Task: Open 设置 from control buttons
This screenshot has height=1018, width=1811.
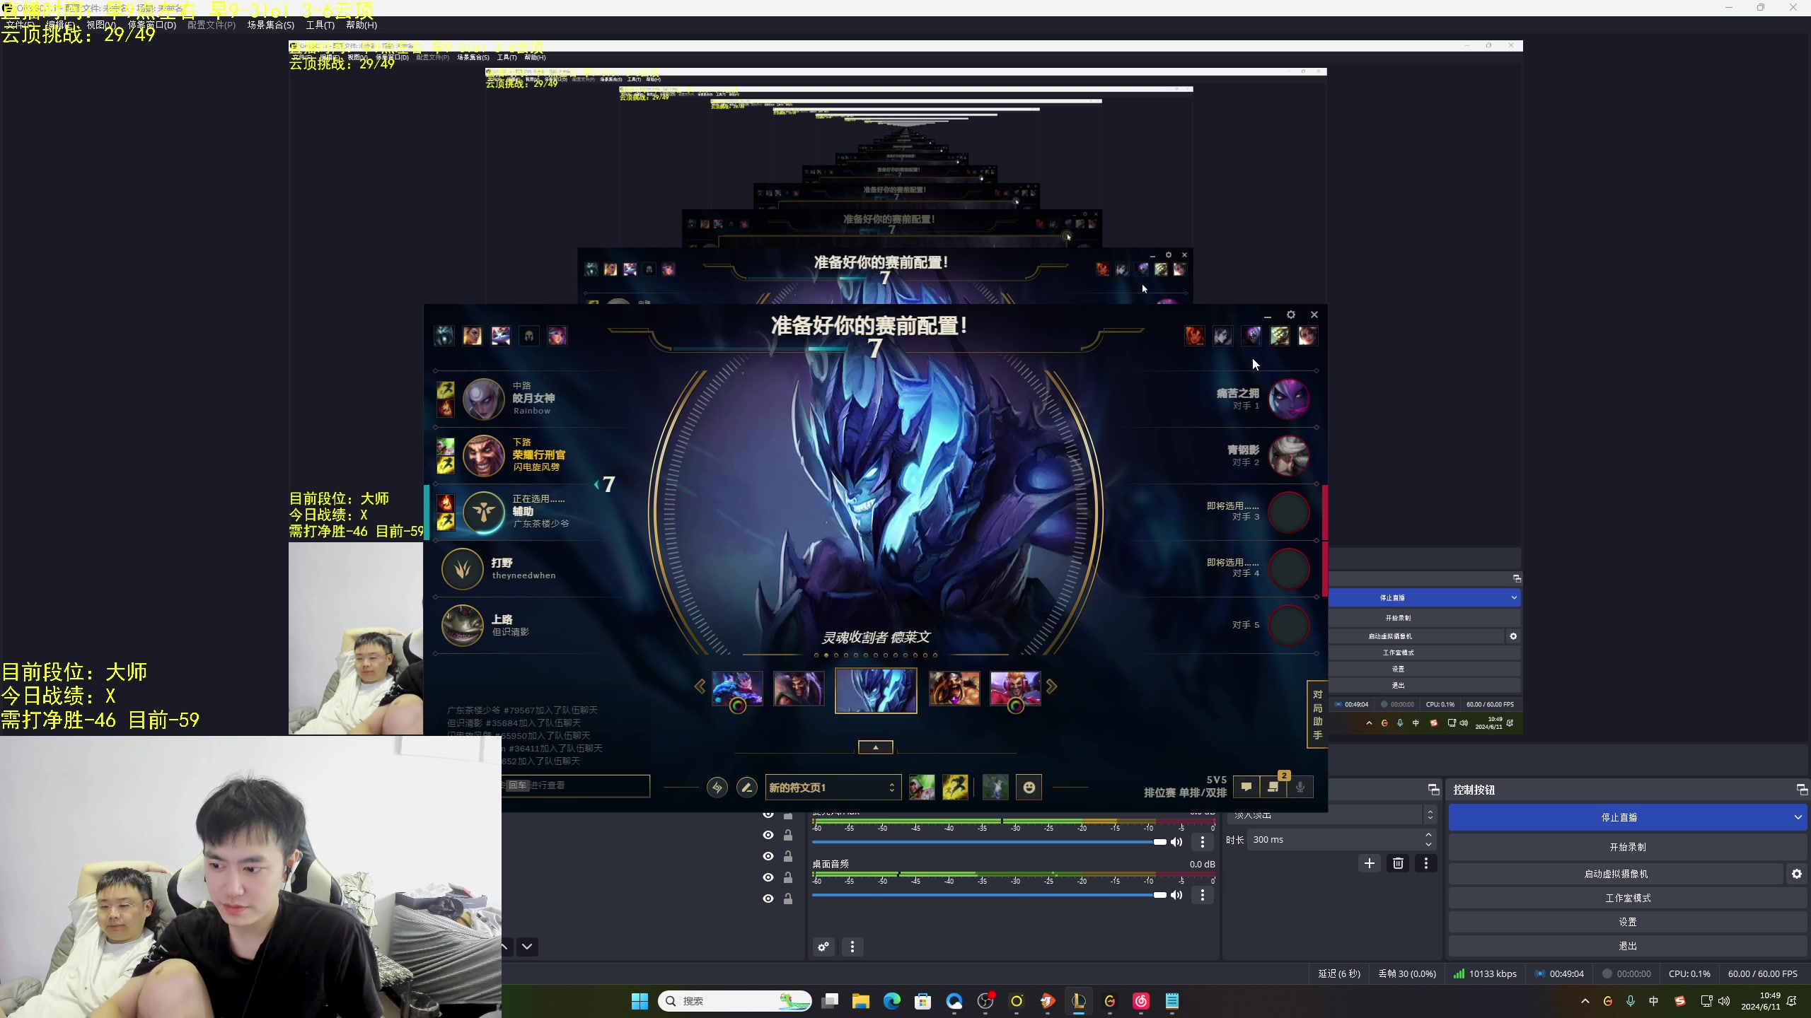Action: 1628,922
